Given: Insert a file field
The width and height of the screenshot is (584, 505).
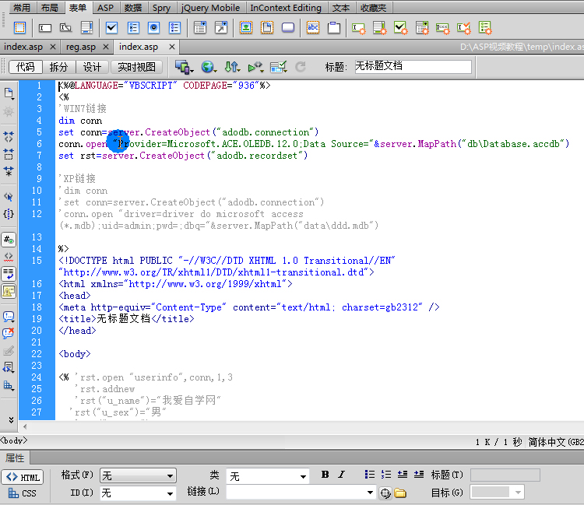Looking at the screenshot, I should pyautogui.click(x=267, y=27).
